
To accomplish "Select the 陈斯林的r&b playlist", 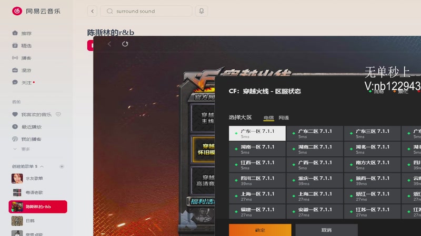I will point(38,207).
